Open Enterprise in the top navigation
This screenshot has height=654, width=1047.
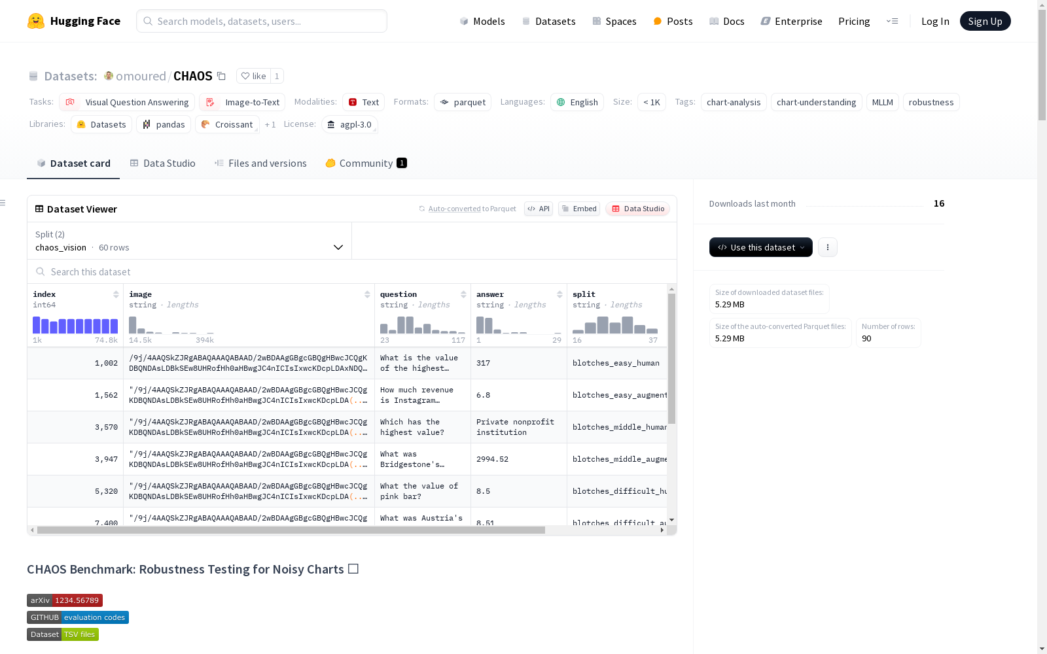tap(792, 21)
